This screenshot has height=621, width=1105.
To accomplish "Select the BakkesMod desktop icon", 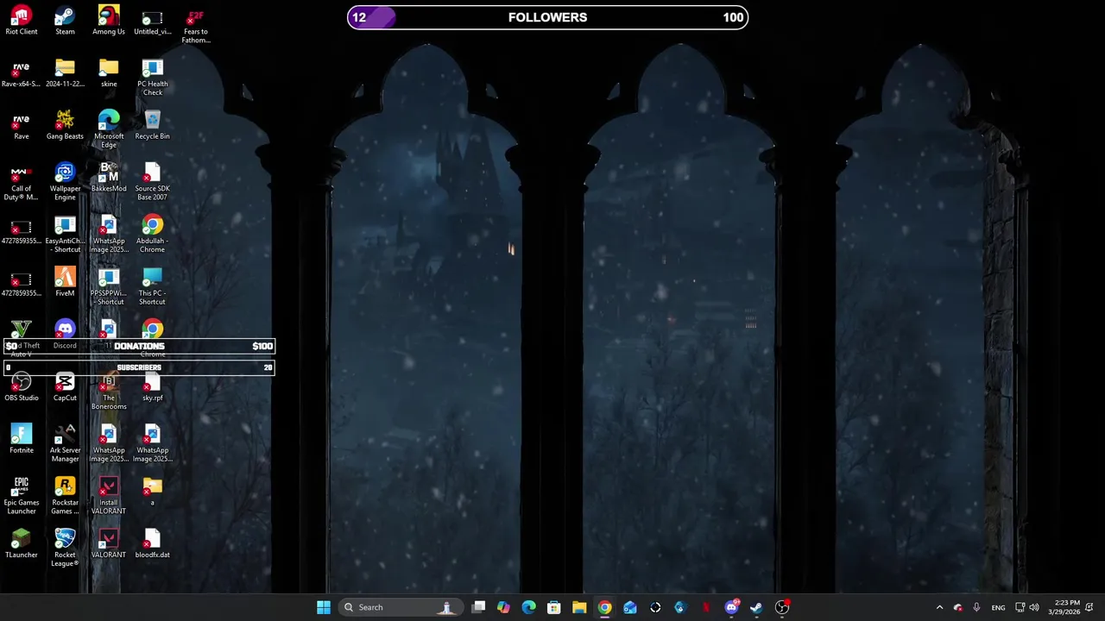I will tap(109, 178).
